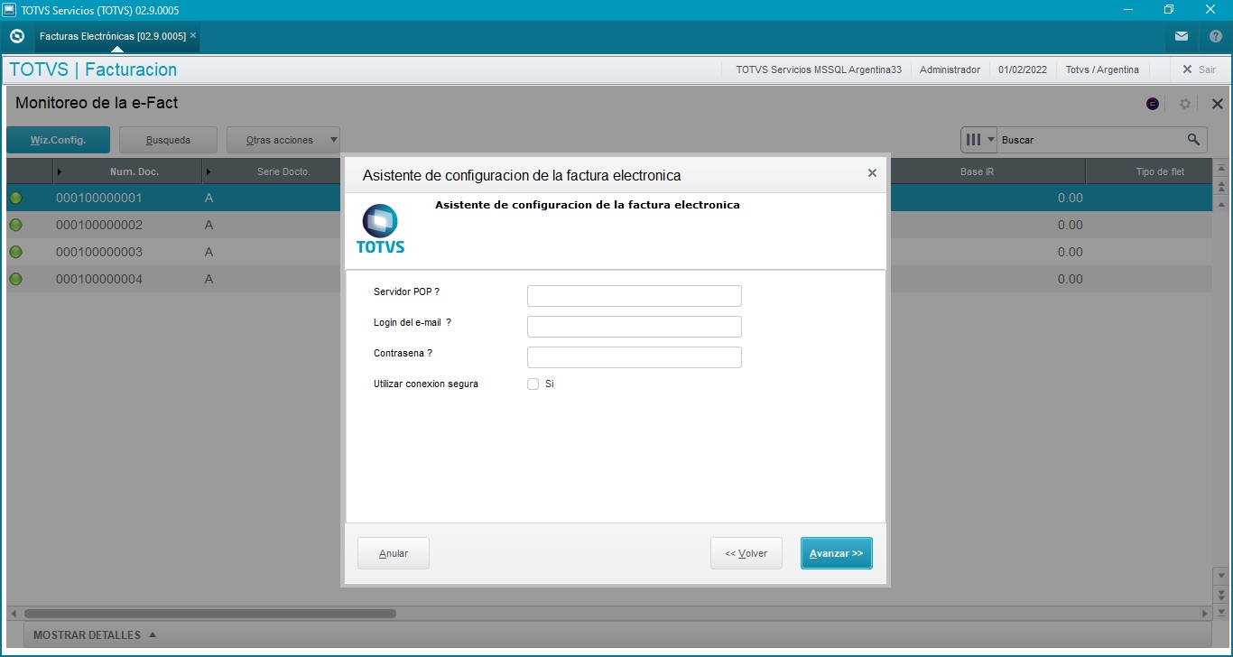Select row with document 000100000001
1233x657 pixels.
pos(608,198)
